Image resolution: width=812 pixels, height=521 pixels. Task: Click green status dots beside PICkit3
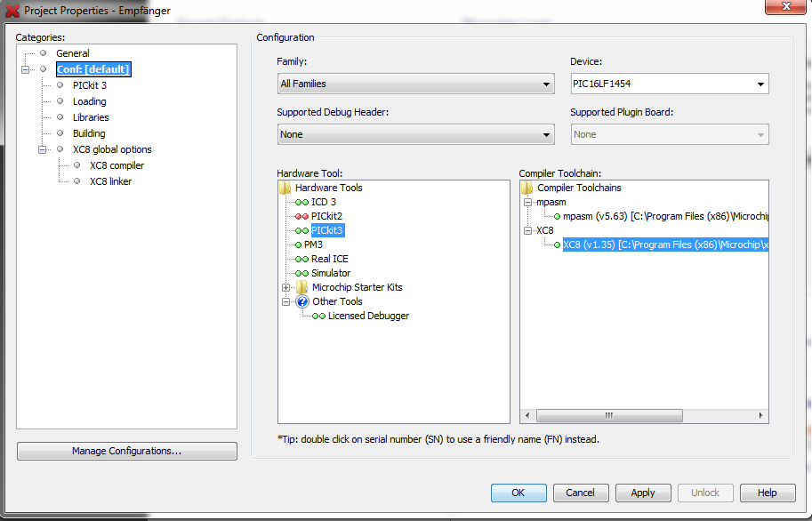click(x=301, y=231)
